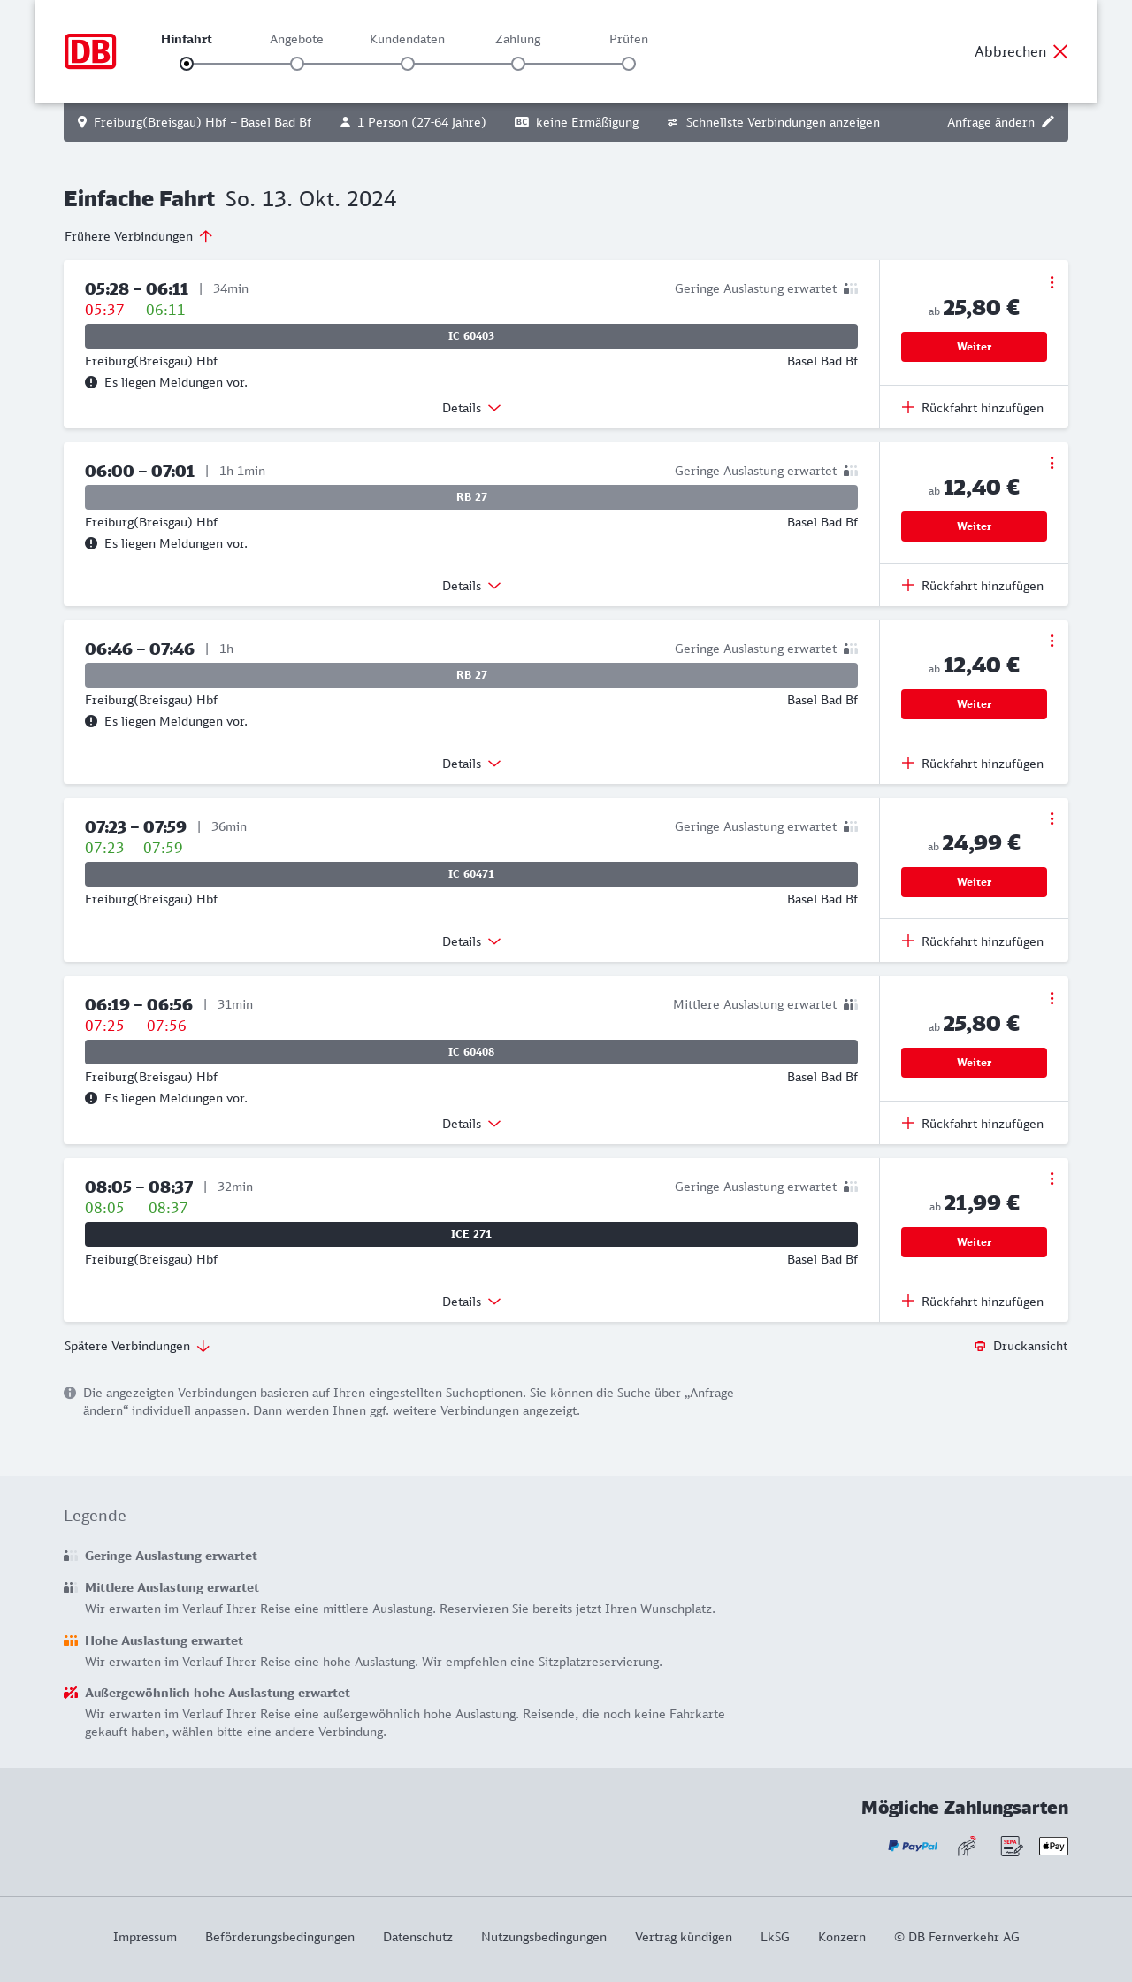Open three-dot menu for IC 60403 connection
1132x1982 pixels.
click(1052, 282)
